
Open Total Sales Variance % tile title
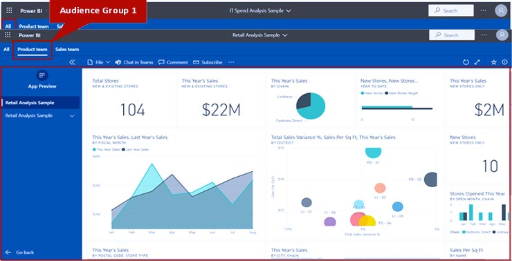point(333,137)
